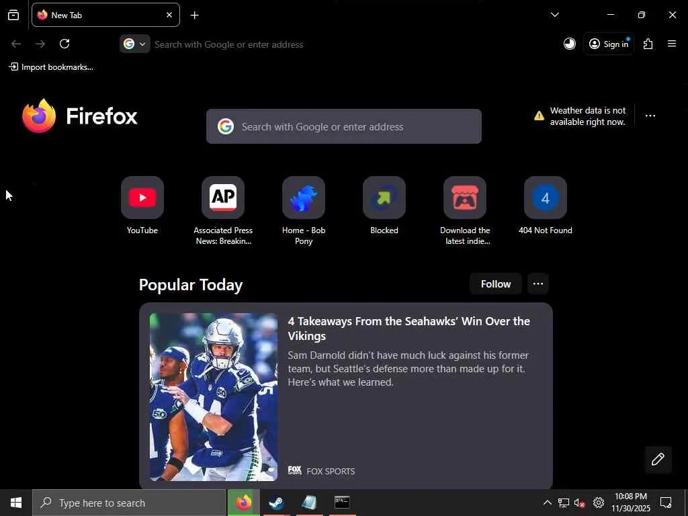This screenshot has height=516, width=688.
Task: Select the New Tab tab
Action: click(105, 15)
